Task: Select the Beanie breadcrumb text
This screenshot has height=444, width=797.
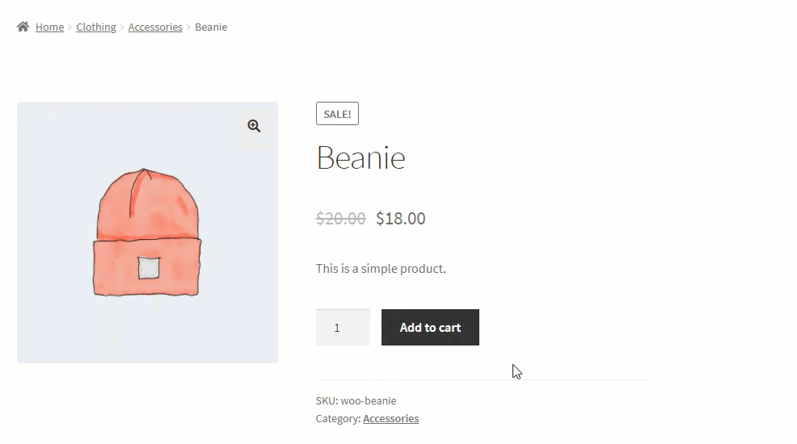Action: point(211,27)
